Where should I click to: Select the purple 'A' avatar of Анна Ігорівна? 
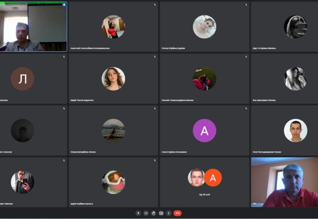204,131
